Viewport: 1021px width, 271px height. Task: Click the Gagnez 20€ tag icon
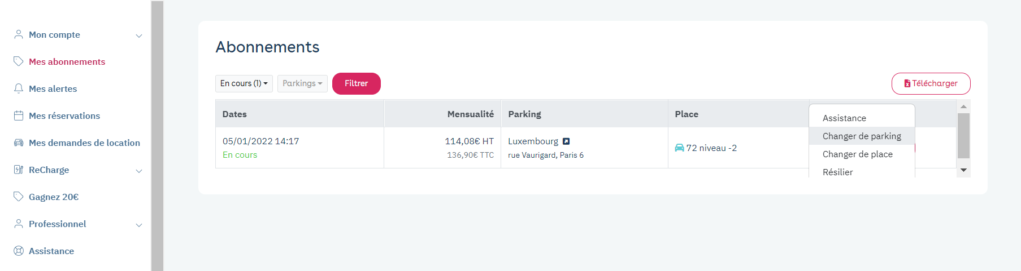coord(19,197)
